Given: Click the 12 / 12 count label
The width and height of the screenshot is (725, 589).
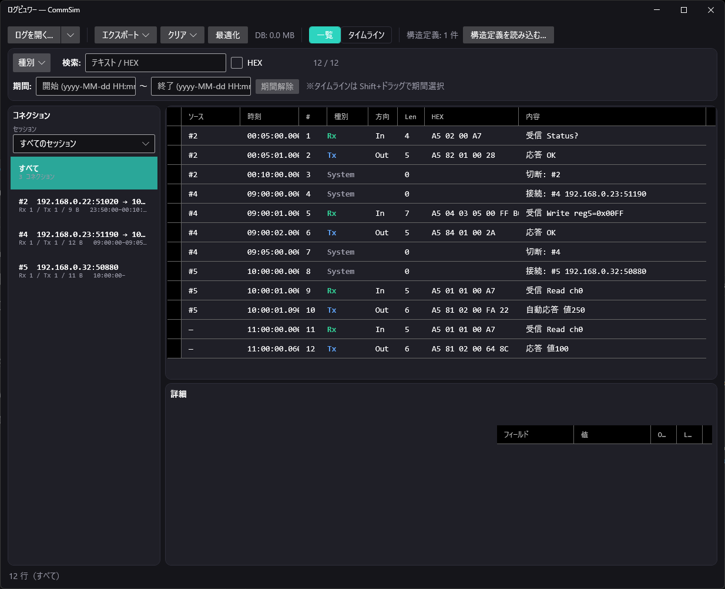Looking at the screenshot, I should 325,63.
